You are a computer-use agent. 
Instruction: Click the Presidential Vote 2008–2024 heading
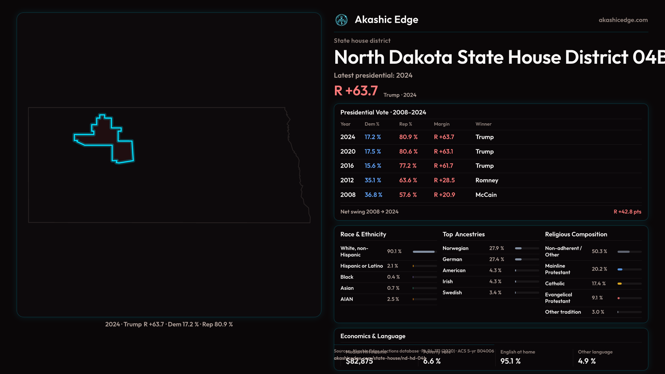(x=383, y=113)
